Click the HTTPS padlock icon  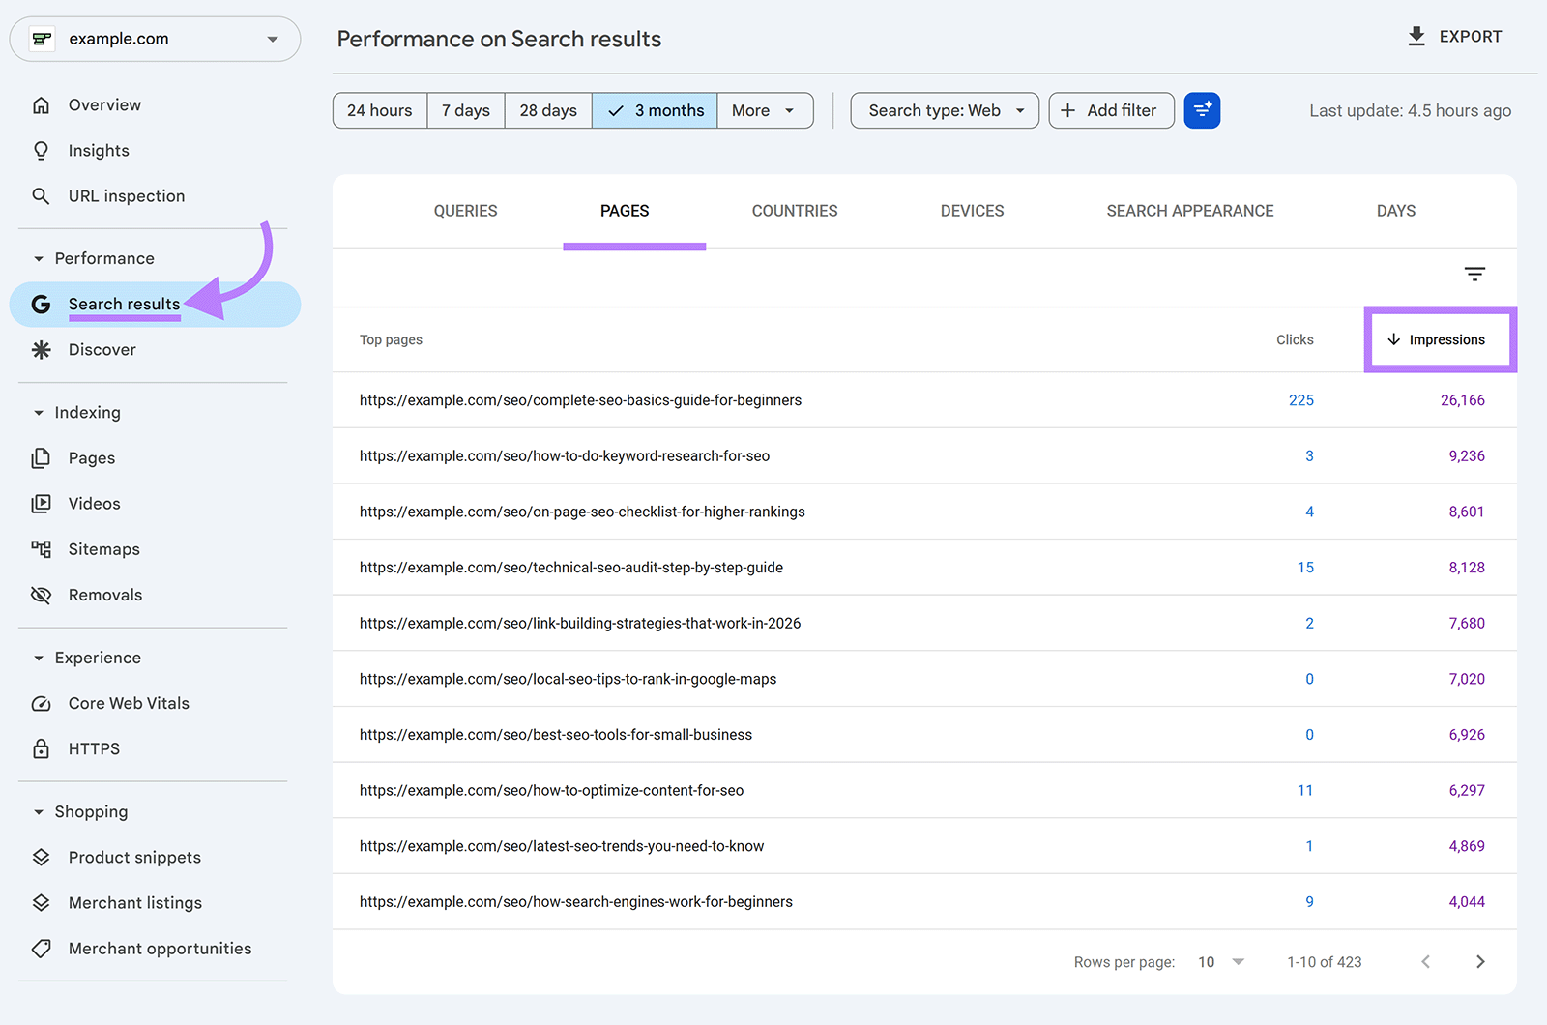pyautogui.click(x=42, y=747)
